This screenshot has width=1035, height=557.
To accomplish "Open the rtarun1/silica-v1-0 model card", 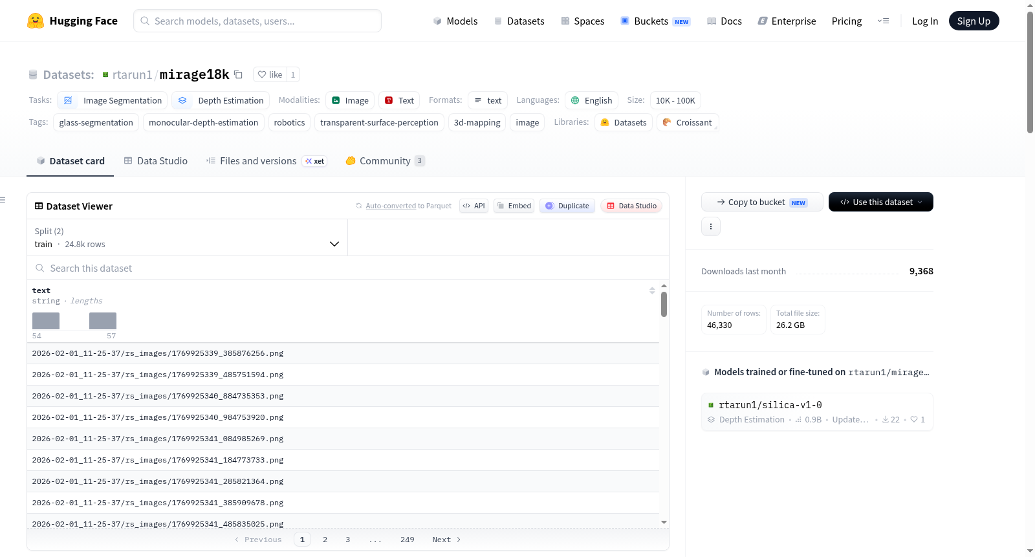I will [x=817, y=412].
